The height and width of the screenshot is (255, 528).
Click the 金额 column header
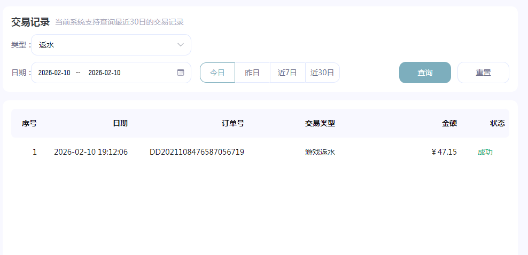point(449,123)
